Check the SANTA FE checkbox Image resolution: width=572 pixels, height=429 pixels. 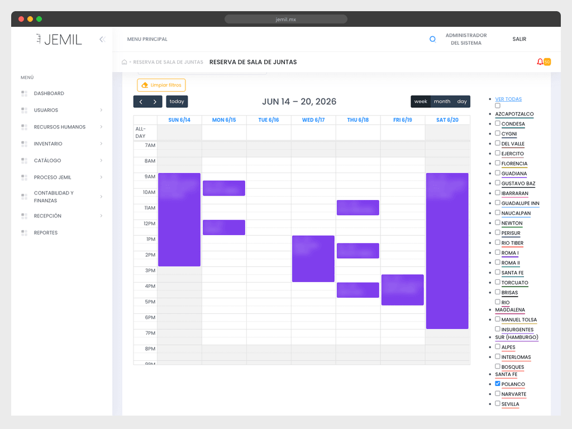[x=498, y=272]
